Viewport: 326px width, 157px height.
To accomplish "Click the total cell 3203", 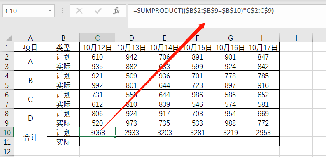I will pyautogui.click(x=165, y=132).
